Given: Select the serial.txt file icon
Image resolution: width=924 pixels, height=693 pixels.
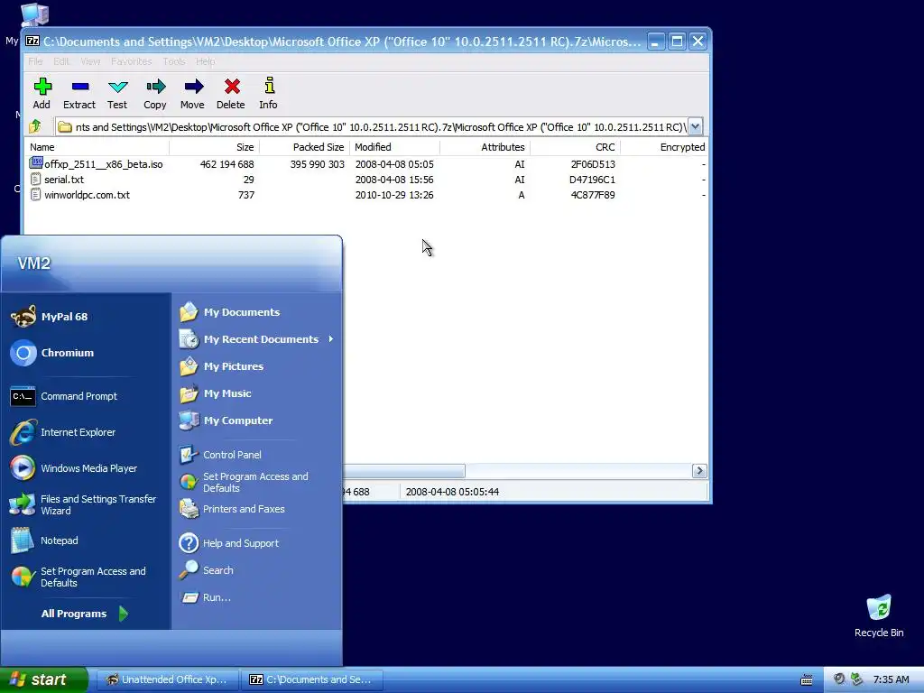Looking at the screenshot, I should coord(35,180).
